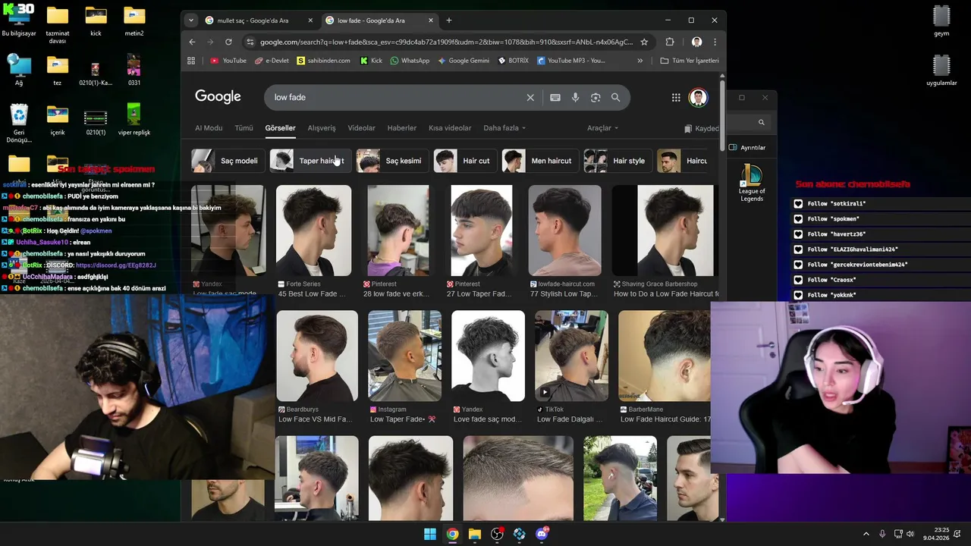Select the 'Haberler' search tab
The image size is (971, 546).
pyautogui.click(x=401, y=128)
